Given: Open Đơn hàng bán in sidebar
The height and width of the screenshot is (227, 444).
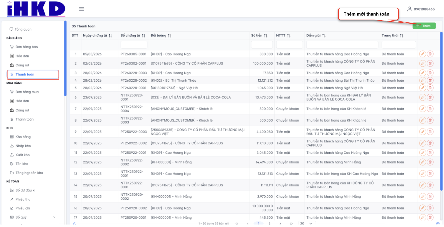Looking at the screenshot, I should tap(27, 47).
